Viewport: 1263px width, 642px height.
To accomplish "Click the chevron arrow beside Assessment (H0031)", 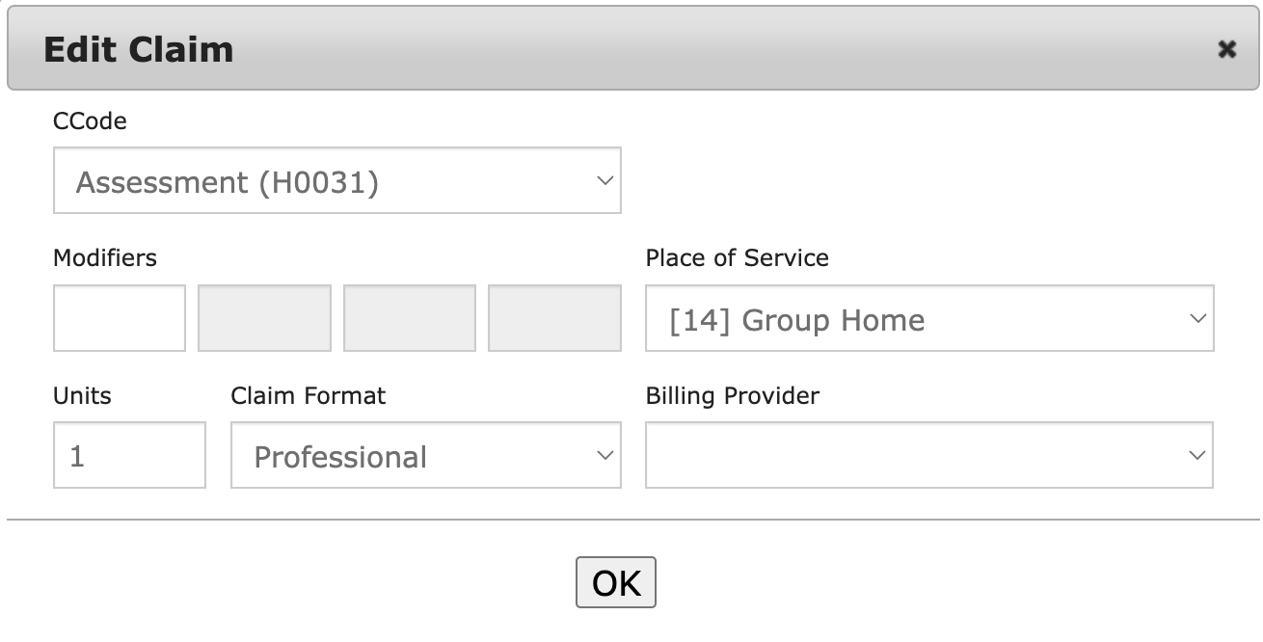I will (x=605, y=180).
